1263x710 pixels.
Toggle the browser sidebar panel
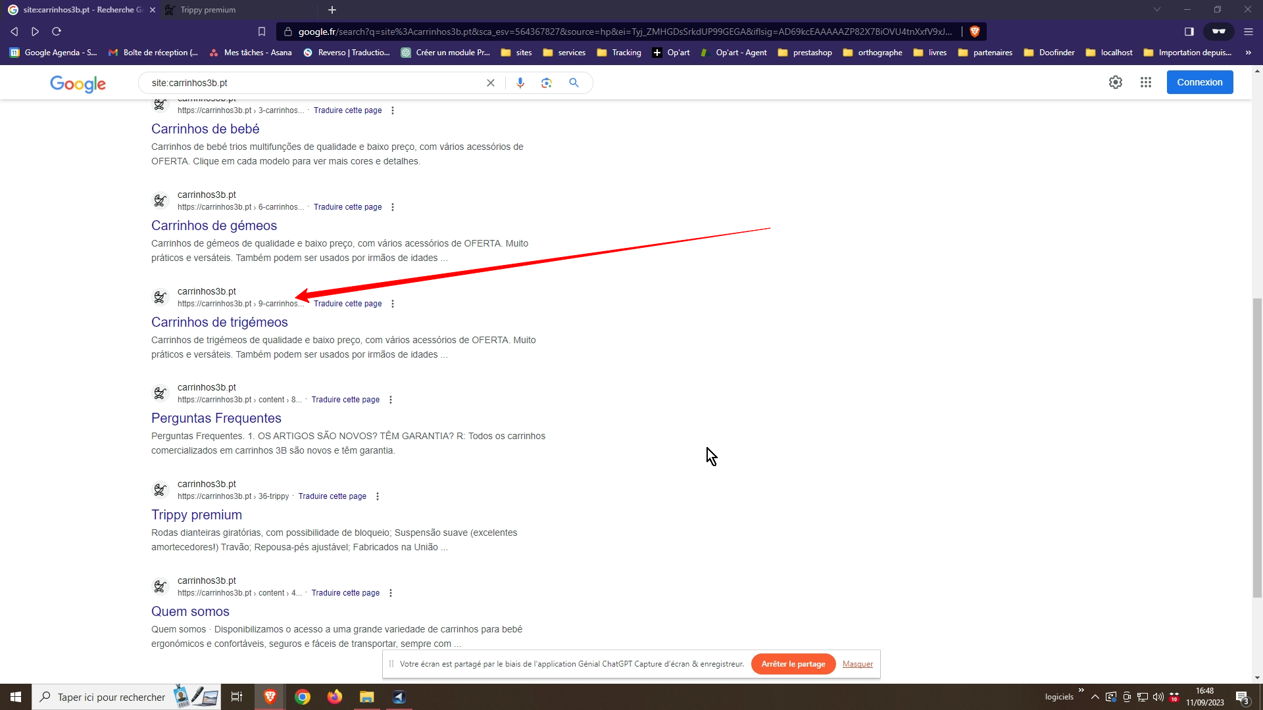coord(1189,32)
